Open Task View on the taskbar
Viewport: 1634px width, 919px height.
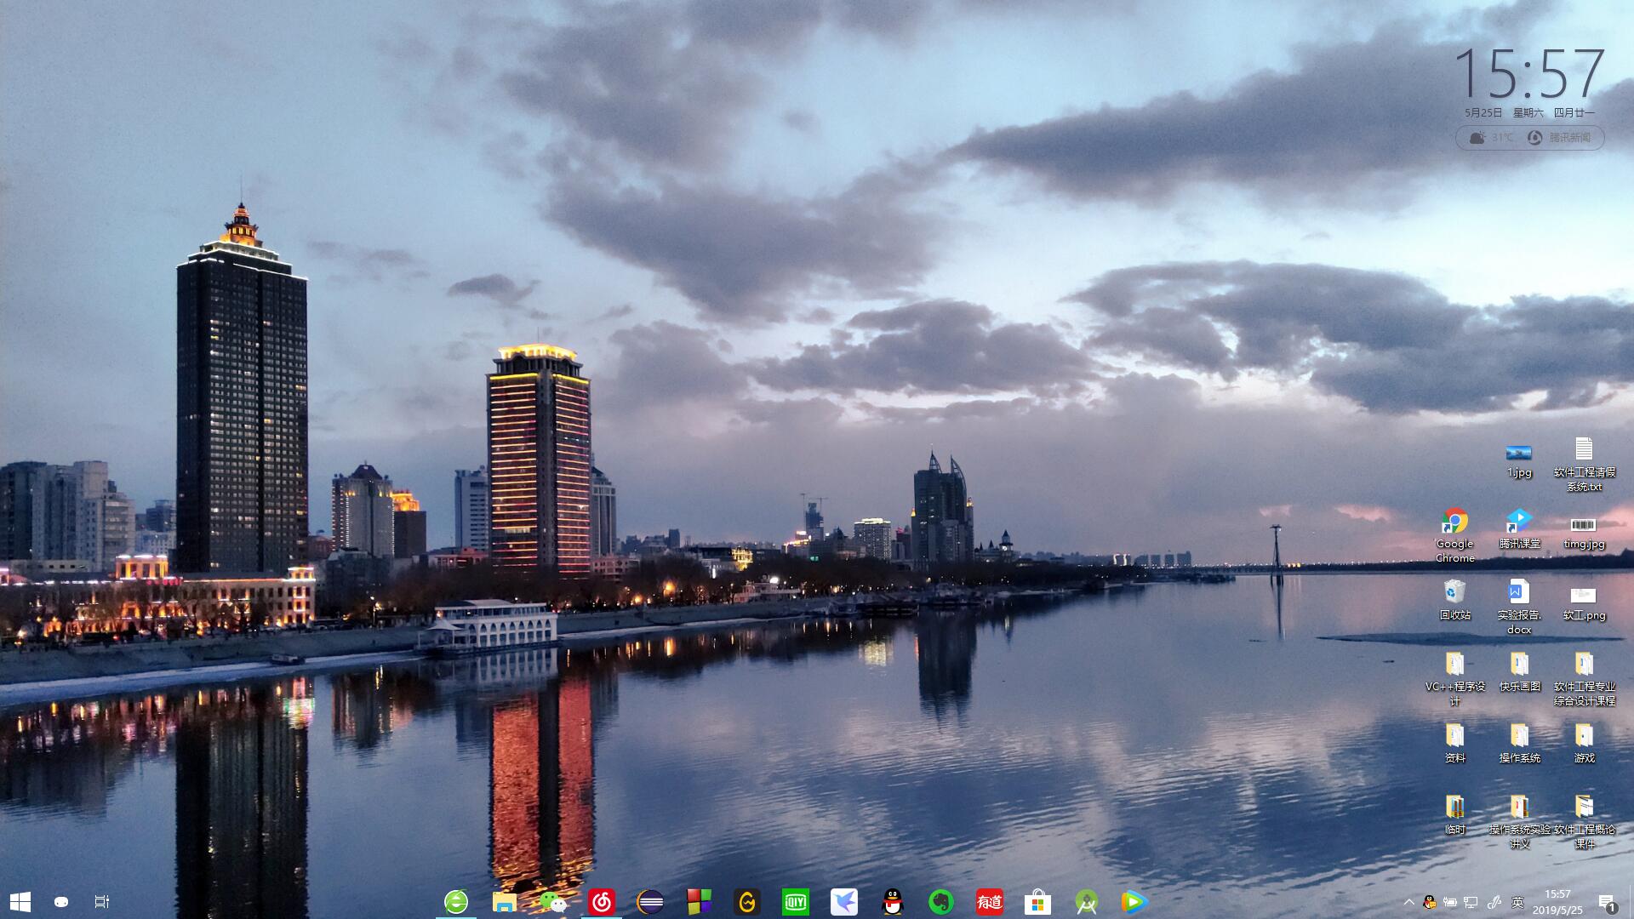pyautogui.click(x=100, y=901)
